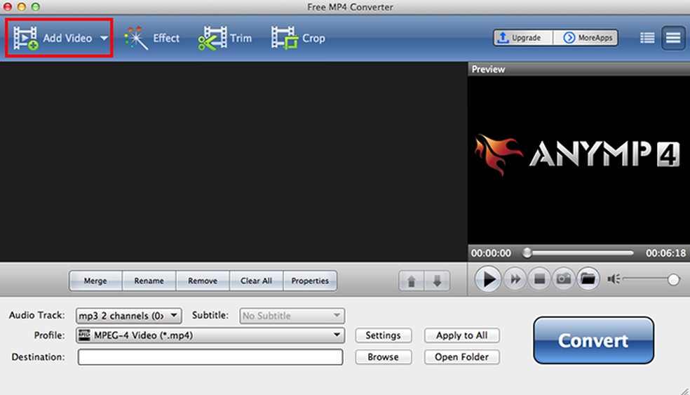690x395 pixels.
Task: Click Open Folder button
Action: pos(461,357)
